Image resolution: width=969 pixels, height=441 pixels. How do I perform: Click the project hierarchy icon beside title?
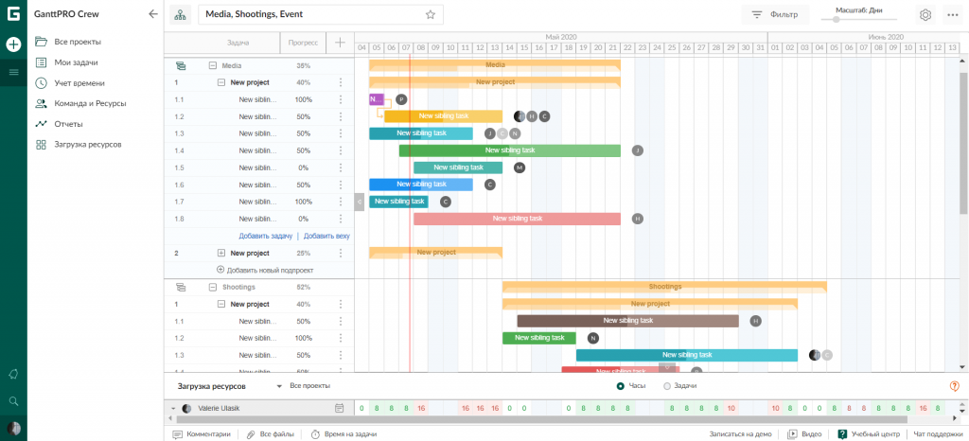[180, 14]
